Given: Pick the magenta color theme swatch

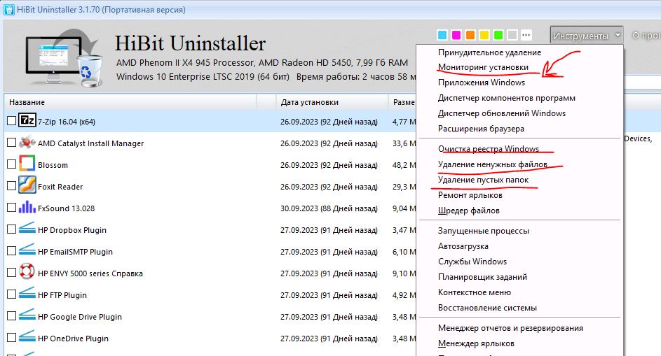Looking at the screenshot, I should point(456,35).
